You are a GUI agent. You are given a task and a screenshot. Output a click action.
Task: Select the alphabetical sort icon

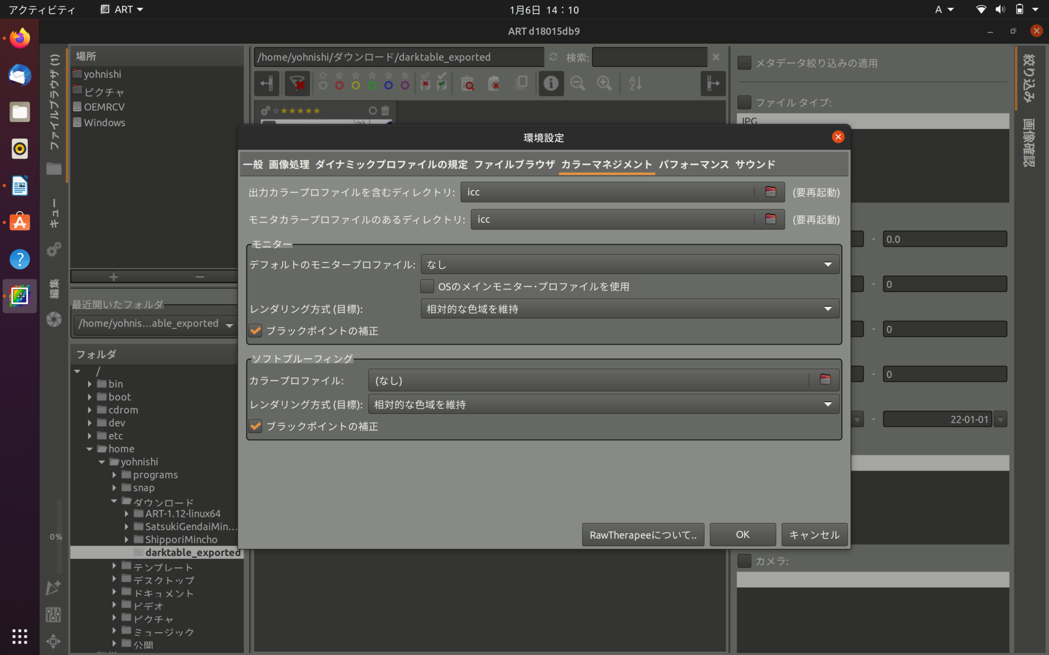(634, 83)
